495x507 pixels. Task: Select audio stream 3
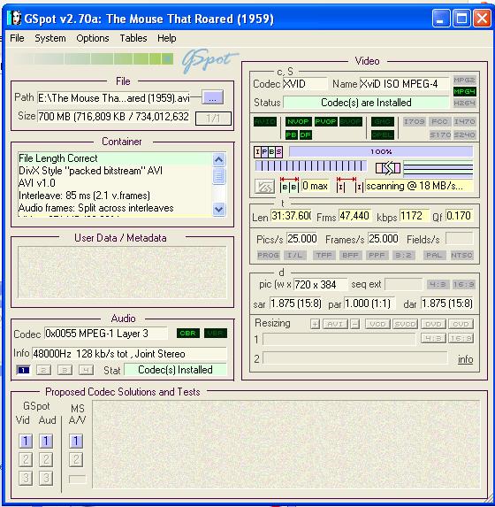65,370
